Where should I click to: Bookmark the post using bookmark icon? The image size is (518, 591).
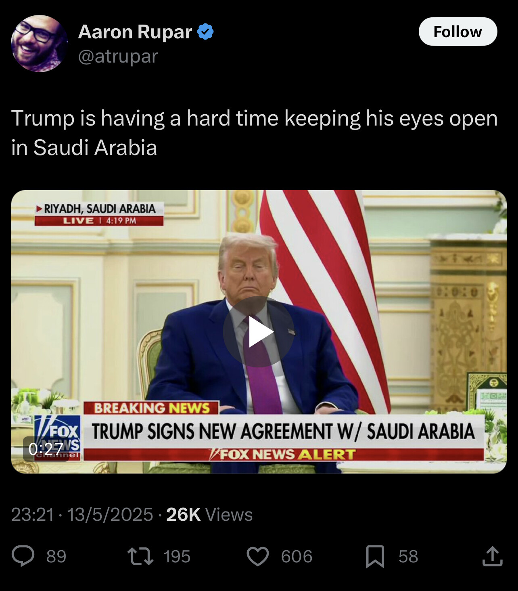[375, 556]
